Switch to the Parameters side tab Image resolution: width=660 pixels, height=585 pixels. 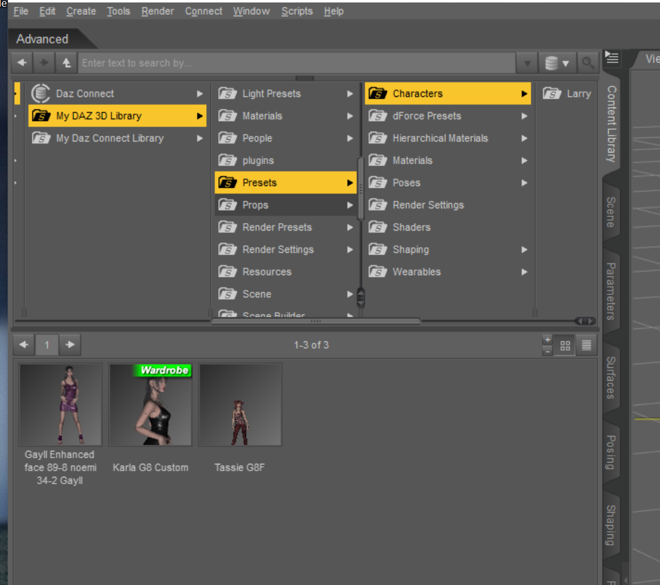[x=611, y=291]
